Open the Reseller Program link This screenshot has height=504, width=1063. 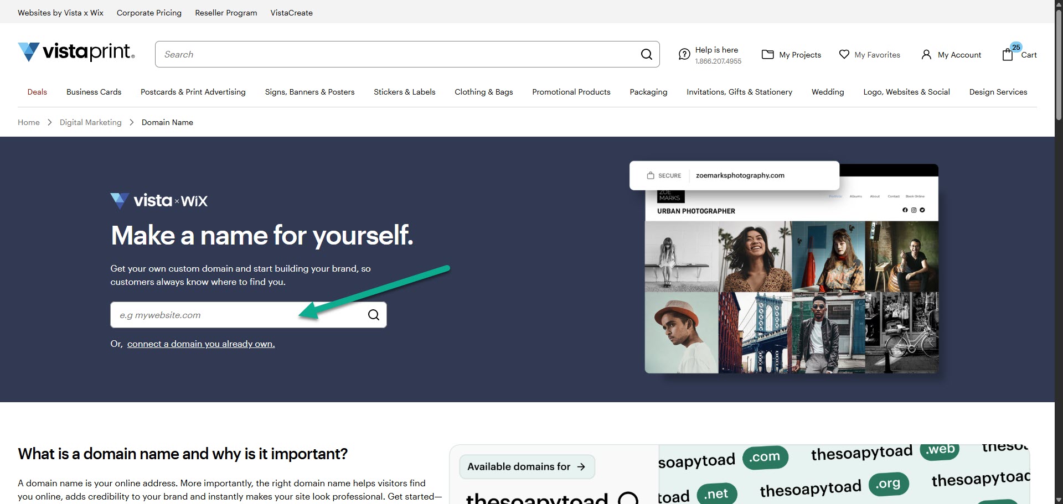tap(226, 13)
